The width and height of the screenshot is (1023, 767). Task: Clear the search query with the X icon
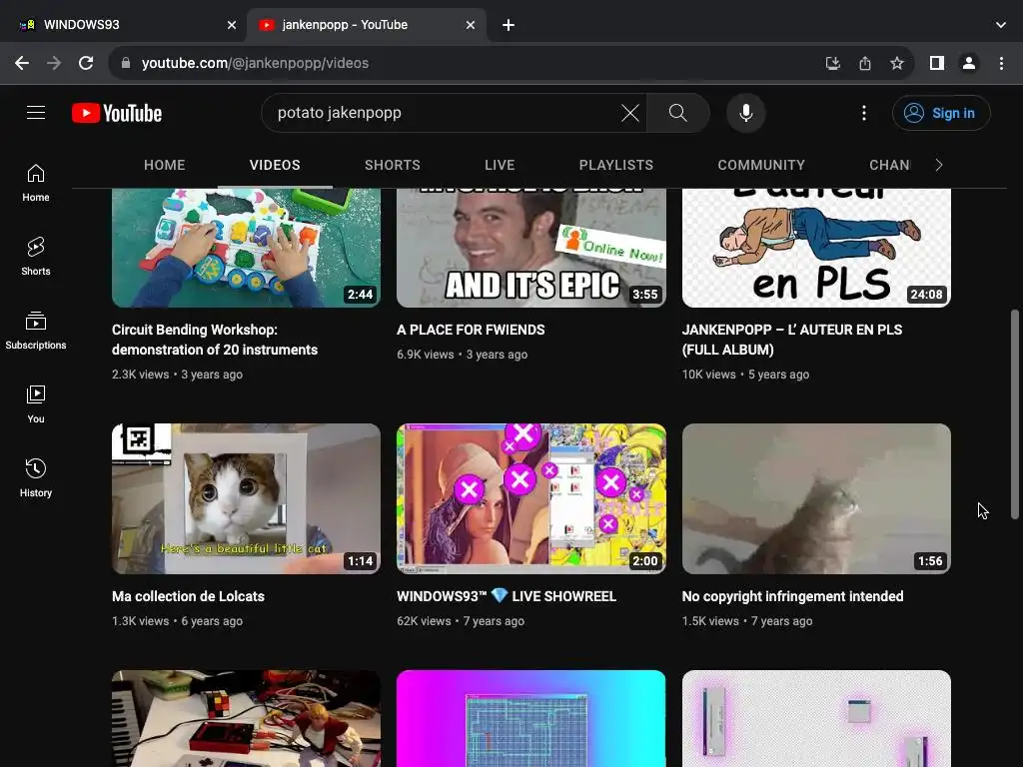pyautogui.click(x=629, y=113)
